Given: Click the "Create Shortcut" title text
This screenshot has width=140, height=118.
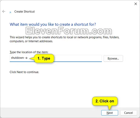Looking at the screenshot, I should coord(24,12).
